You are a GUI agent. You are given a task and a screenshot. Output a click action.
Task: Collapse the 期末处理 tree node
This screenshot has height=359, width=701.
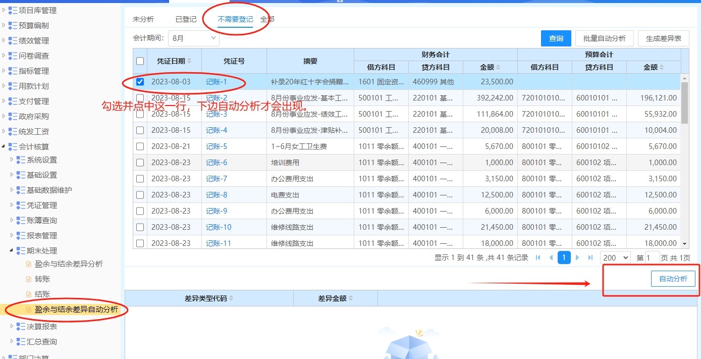(x=12, y=250)
